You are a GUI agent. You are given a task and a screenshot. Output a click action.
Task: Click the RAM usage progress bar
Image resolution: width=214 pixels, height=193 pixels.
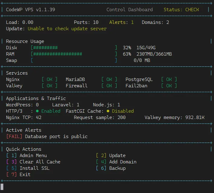[x=74, y=54]
